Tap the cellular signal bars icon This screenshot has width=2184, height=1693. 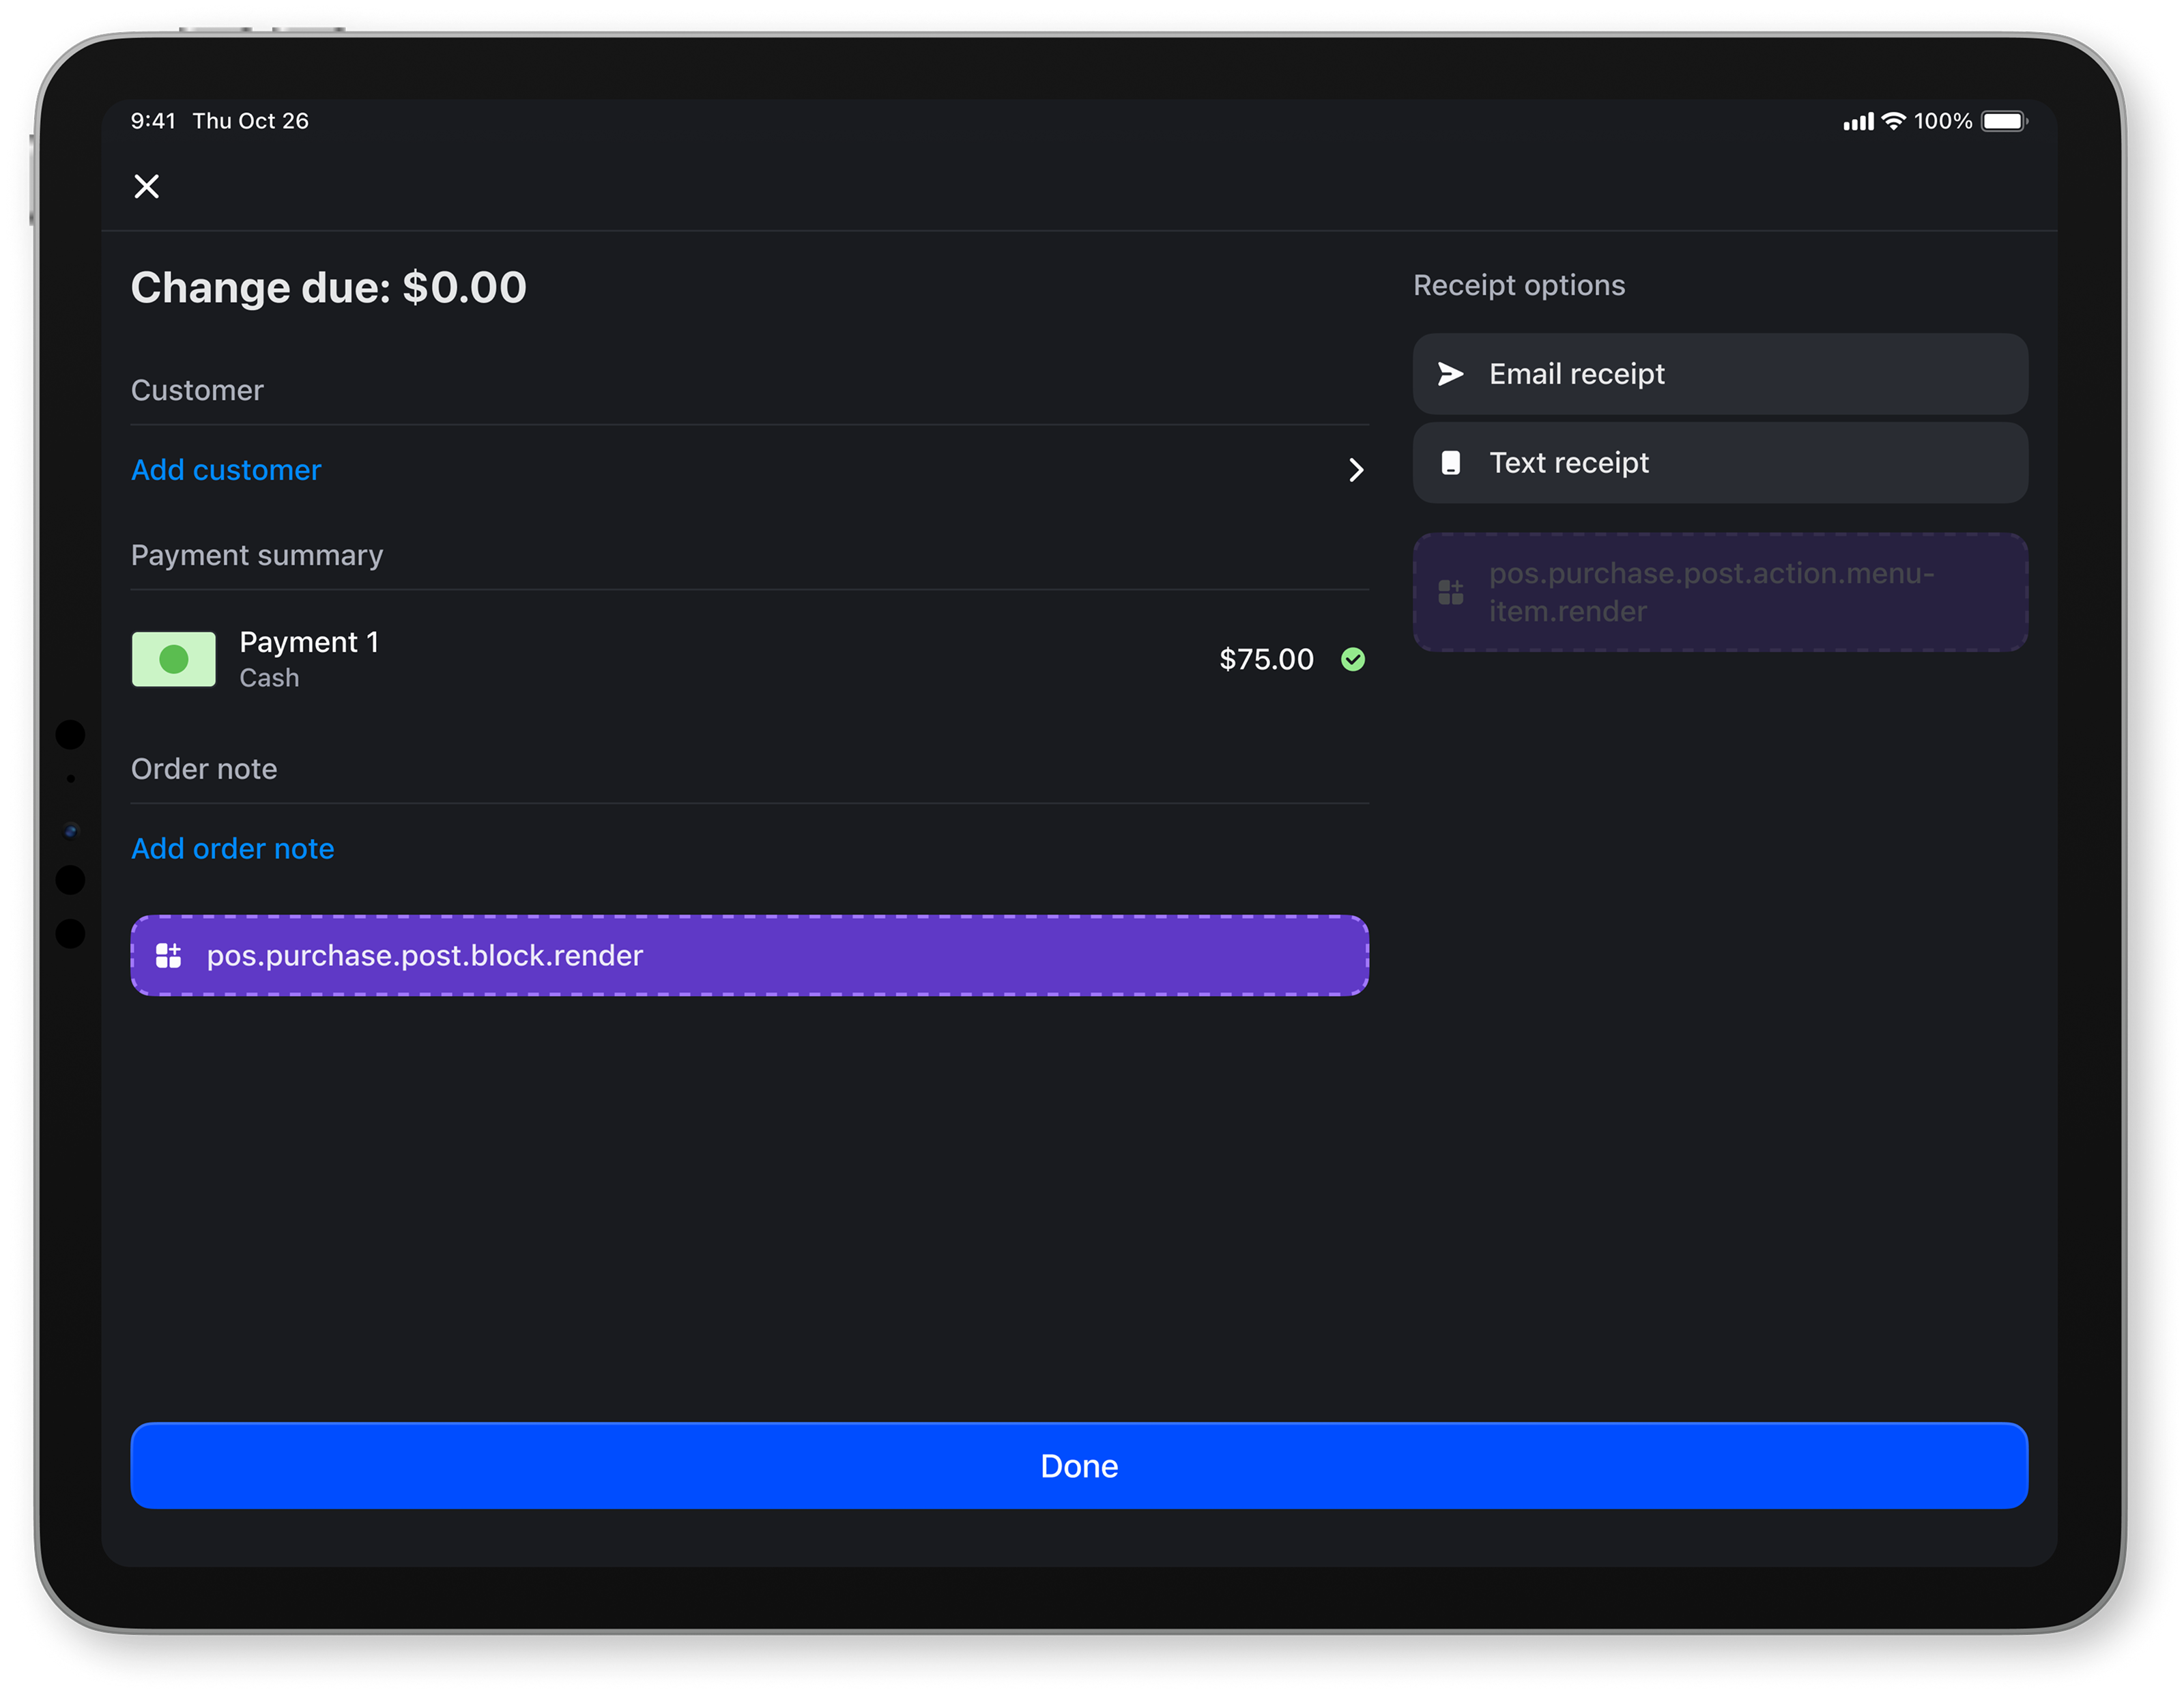click(x=1858, y=122)
